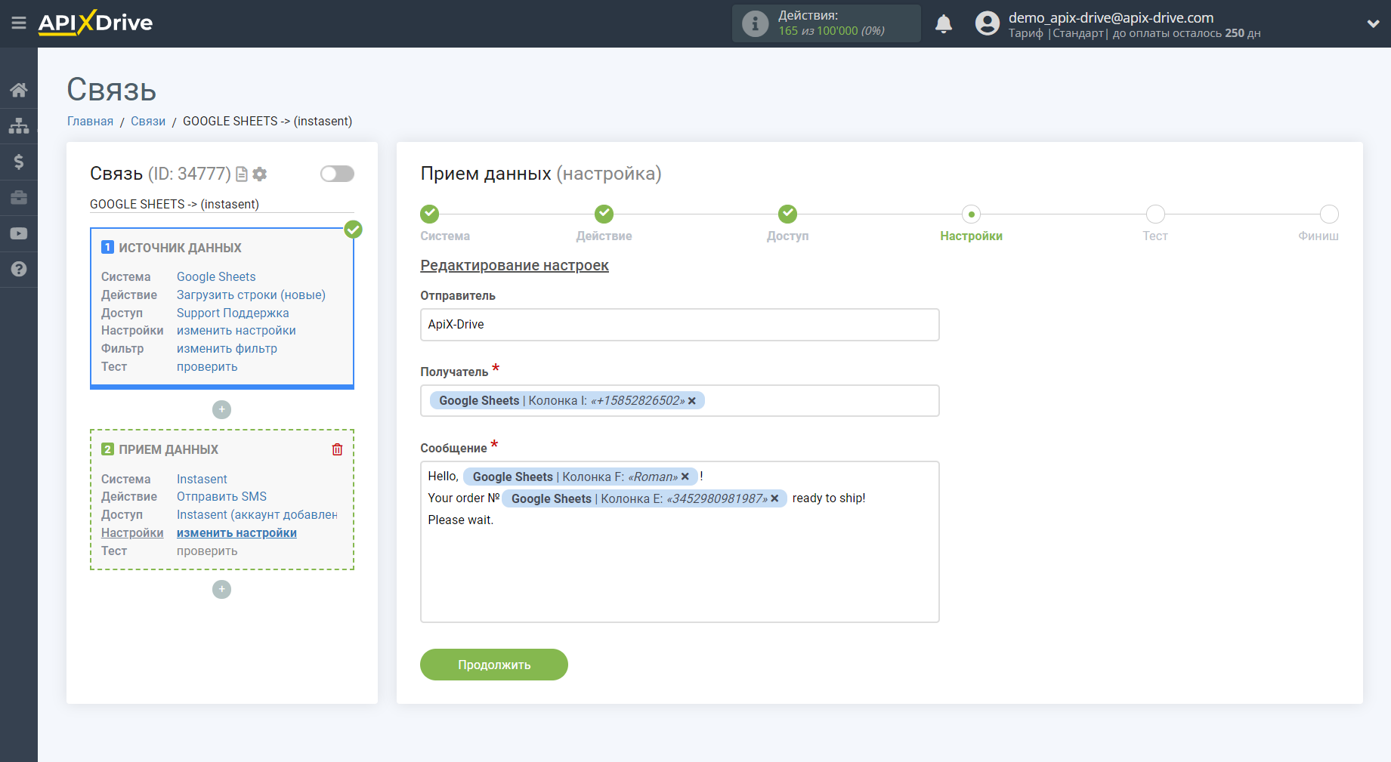Click the Продолжить button
The image size is (1391, 762).
[494, 665]
